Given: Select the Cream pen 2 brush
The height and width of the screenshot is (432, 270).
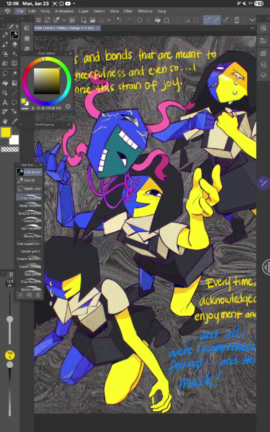Looking at the screenshot, I should coord(29,251).
